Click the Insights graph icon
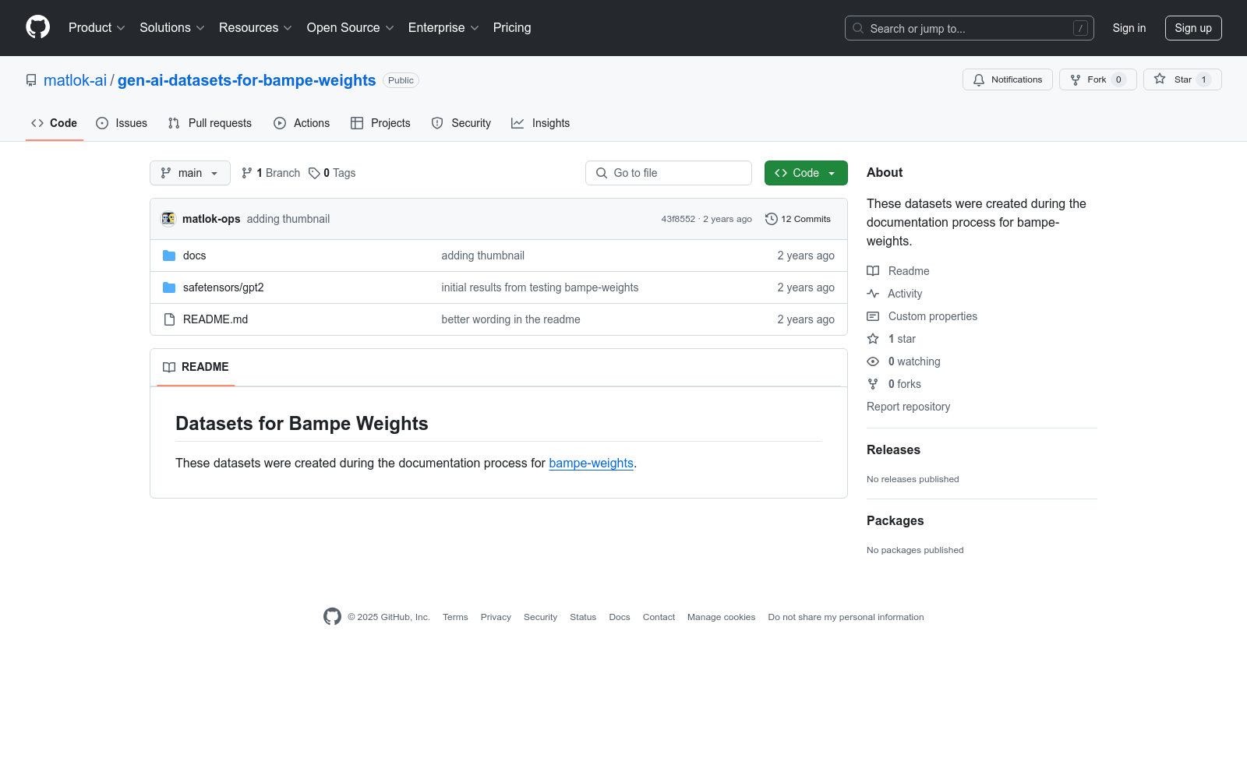Image resolution: width=1247 pixels, height=779 pixels. tap(518, 123)
